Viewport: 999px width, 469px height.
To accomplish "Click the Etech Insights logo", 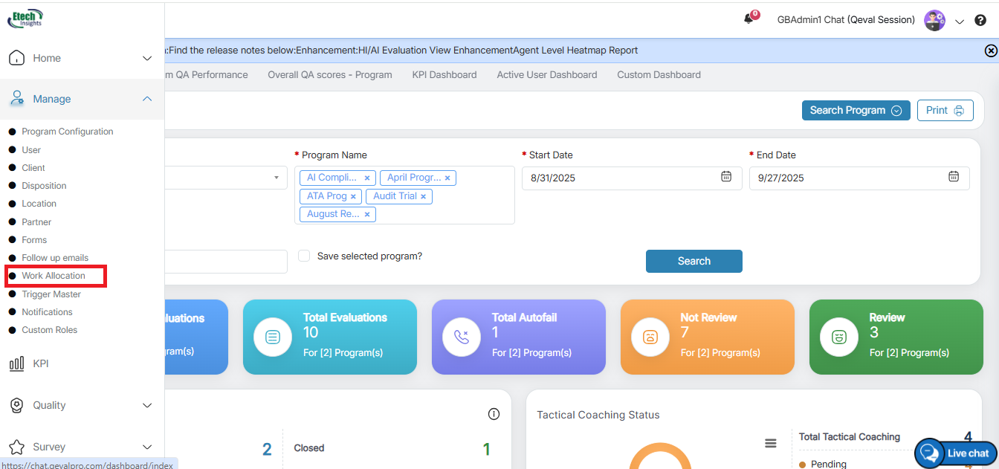I will tap(25, 18).
